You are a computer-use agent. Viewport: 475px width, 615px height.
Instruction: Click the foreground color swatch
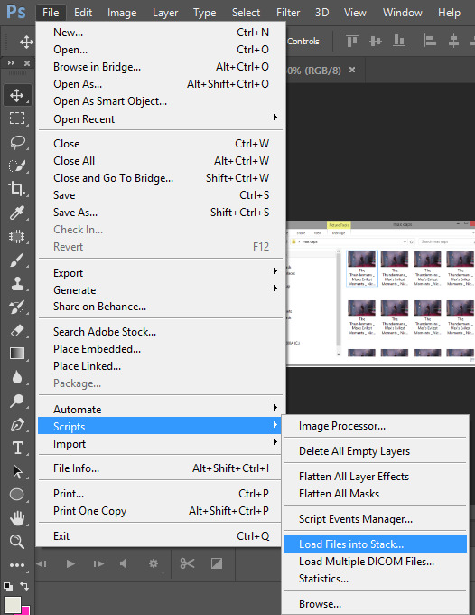point(12,604)
